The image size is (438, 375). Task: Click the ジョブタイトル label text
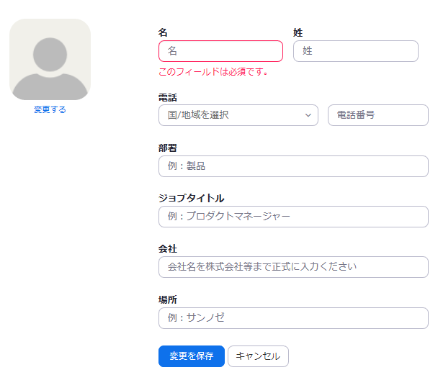192,199
